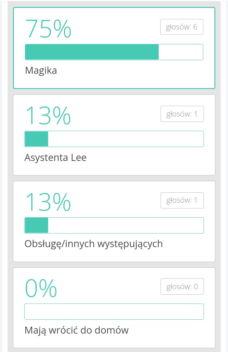228x352 pixels.
Task: Select the 'Asystenta Lee' answer label
Action: tap(55, 157)
